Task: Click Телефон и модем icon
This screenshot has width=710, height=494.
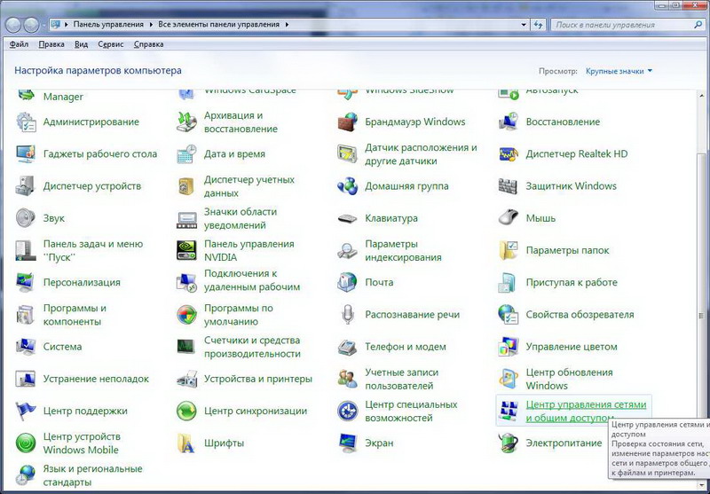Action: [348, 347]
